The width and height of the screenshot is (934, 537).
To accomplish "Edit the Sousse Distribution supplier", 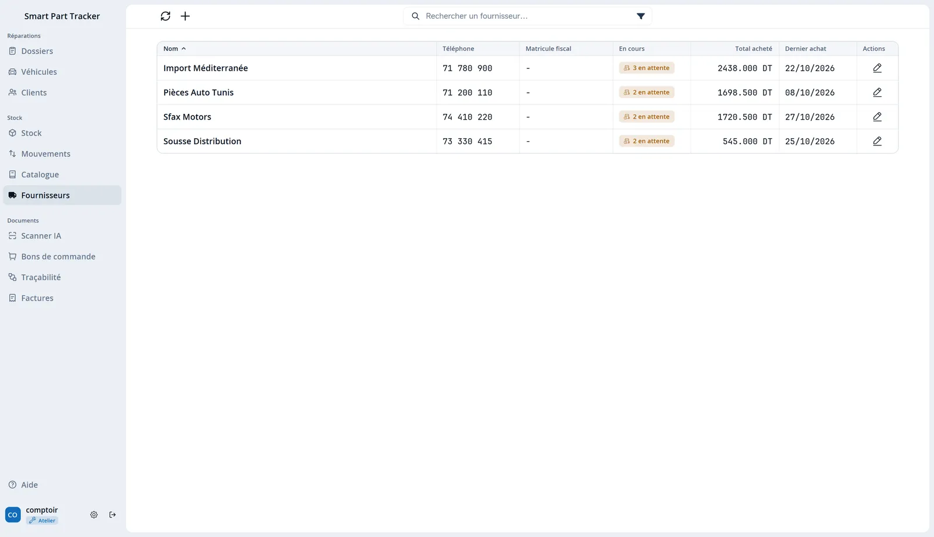I will tap(877, 141).
